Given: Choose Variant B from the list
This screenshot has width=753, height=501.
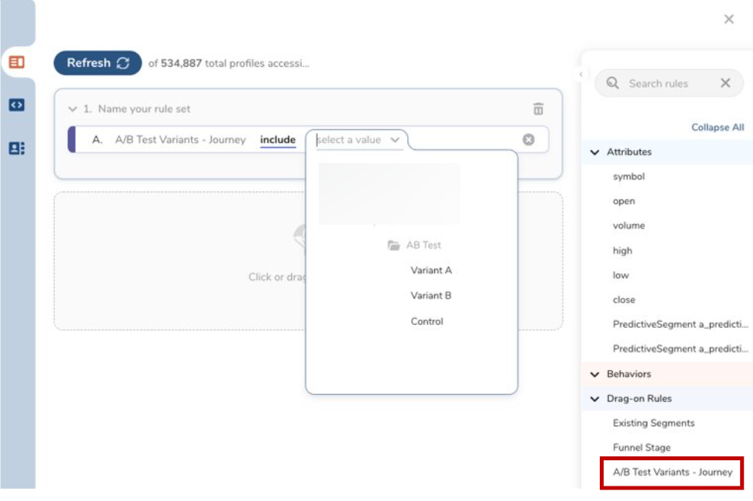Looking at the screenshot, I should tap(431, 296).
